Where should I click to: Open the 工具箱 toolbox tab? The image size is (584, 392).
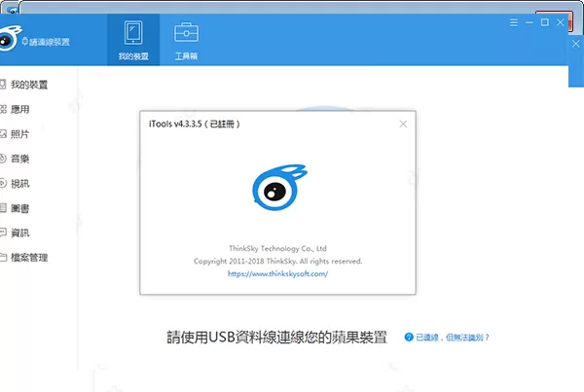pyautogui.click(x=186, y=40)
